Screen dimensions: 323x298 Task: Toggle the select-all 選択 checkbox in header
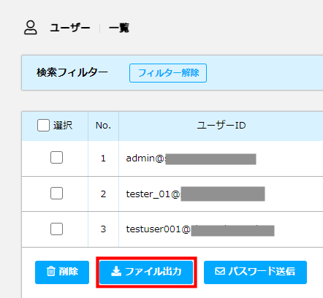[43, 126]
